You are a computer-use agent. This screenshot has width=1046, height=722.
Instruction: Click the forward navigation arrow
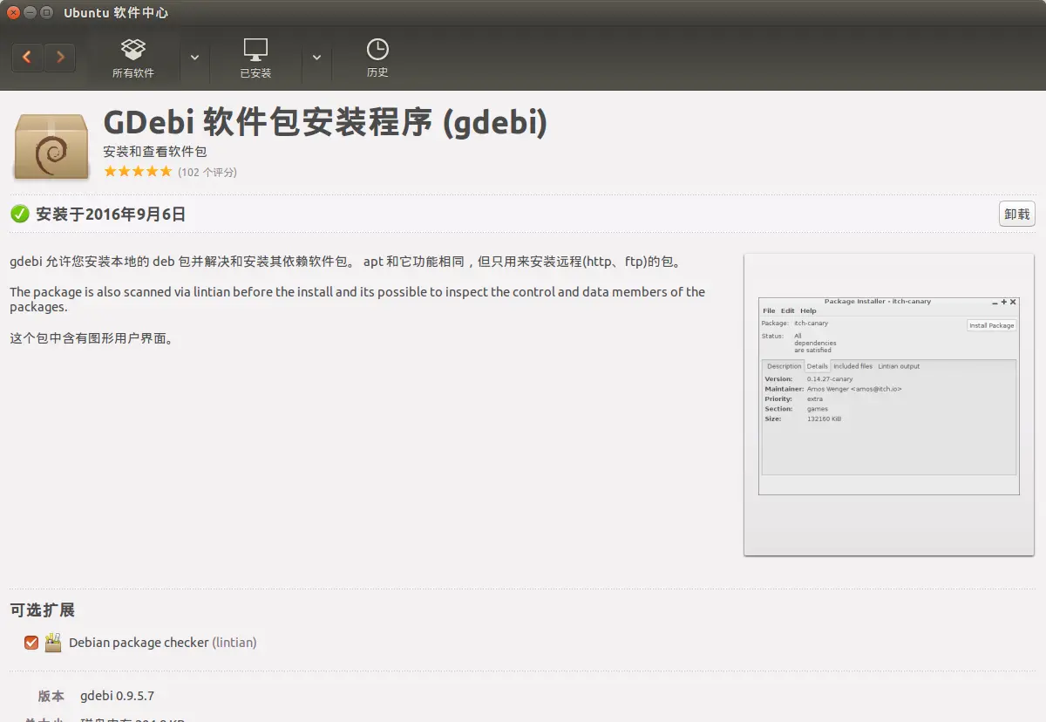coord(59,58)
